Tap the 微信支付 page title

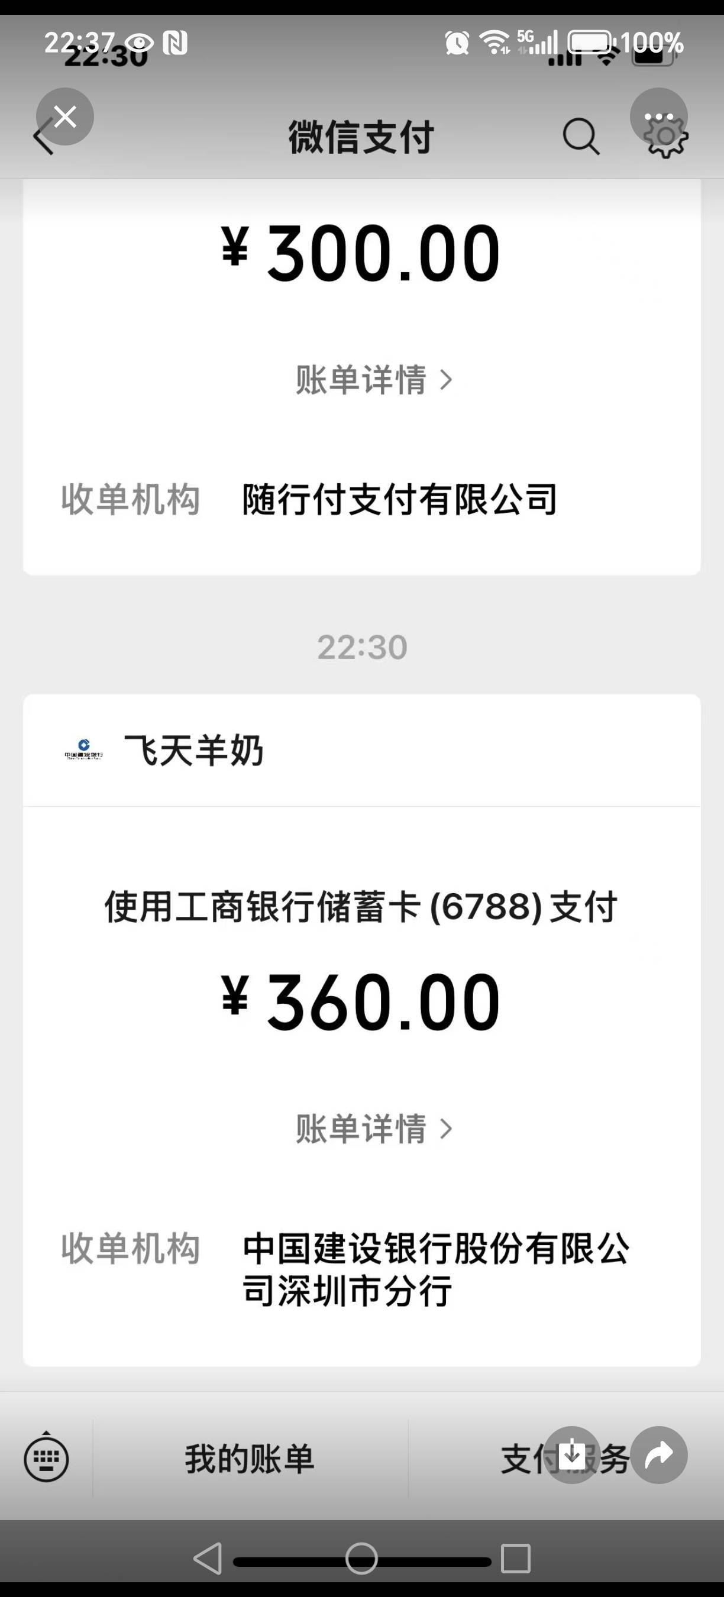point(361,137)
